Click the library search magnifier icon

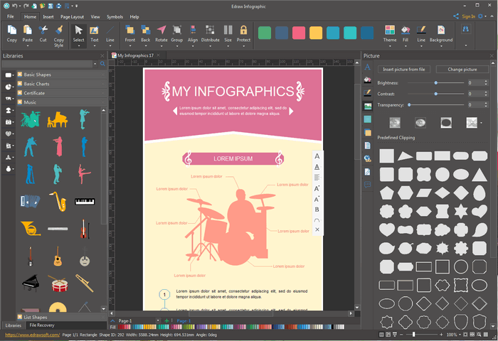[102, 64]
